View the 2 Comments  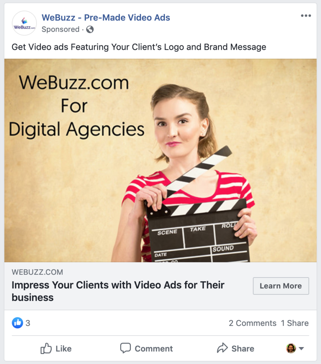click(x=252, y=323)
